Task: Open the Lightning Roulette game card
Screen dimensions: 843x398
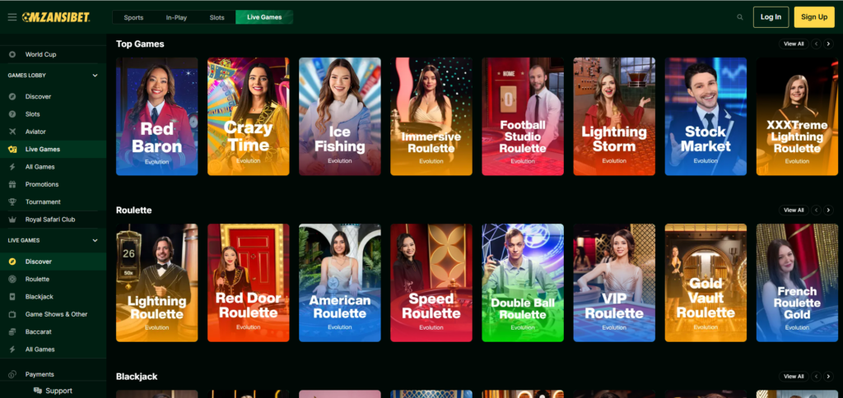Action: (x=157, y=283)
